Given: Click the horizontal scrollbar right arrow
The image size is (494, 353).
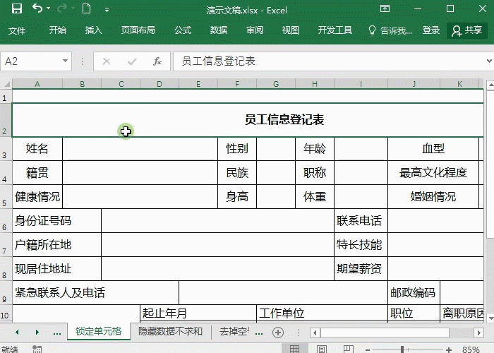Looking at the screenshot, I should click(x=479, y=333).
